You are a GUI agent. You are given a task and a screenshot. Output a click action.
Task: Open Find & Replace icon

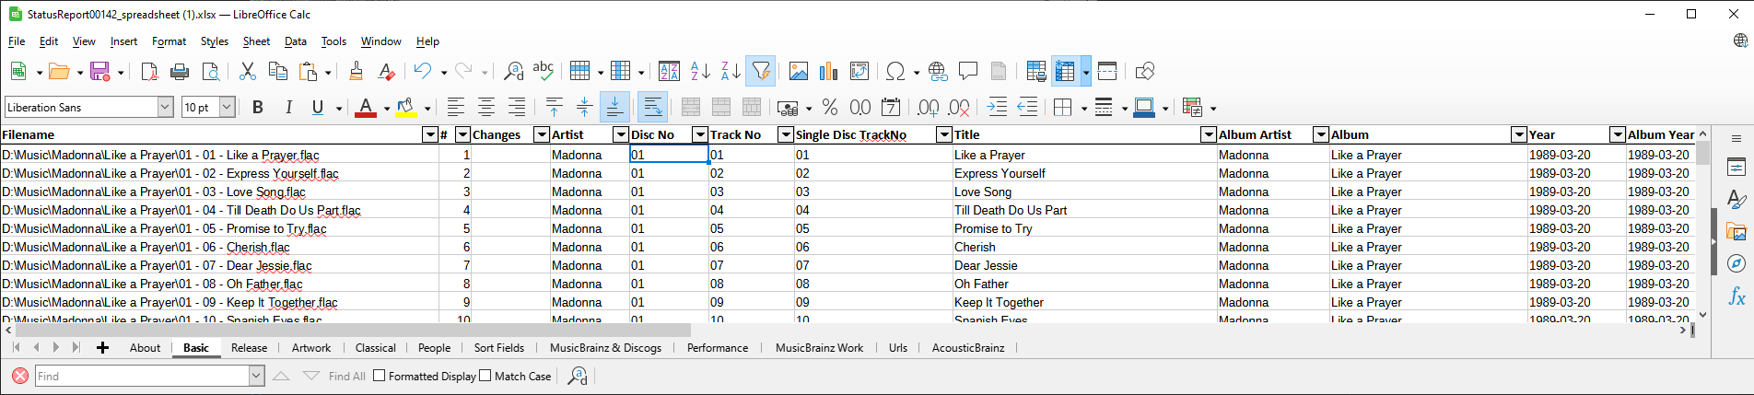[x=513, y=71]
